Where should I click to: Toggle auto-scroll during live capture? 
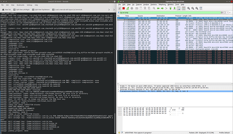pyautogui.click(x=179, y=8)
